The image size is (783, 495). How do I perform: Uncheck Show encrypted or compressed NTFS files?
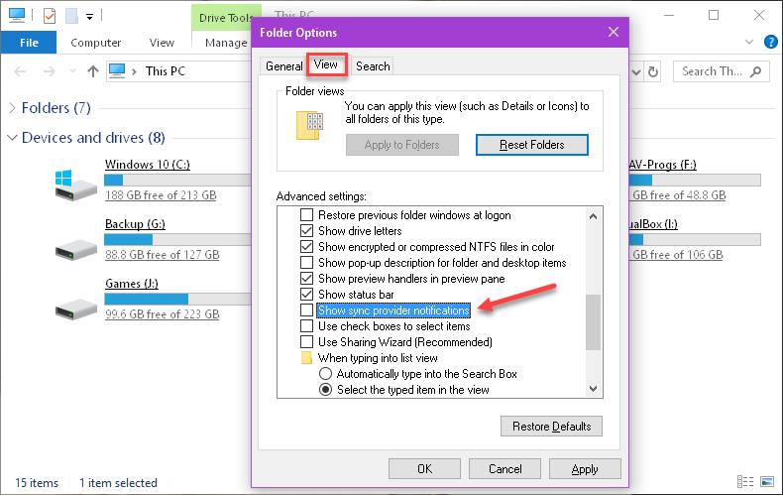(306, 247)
